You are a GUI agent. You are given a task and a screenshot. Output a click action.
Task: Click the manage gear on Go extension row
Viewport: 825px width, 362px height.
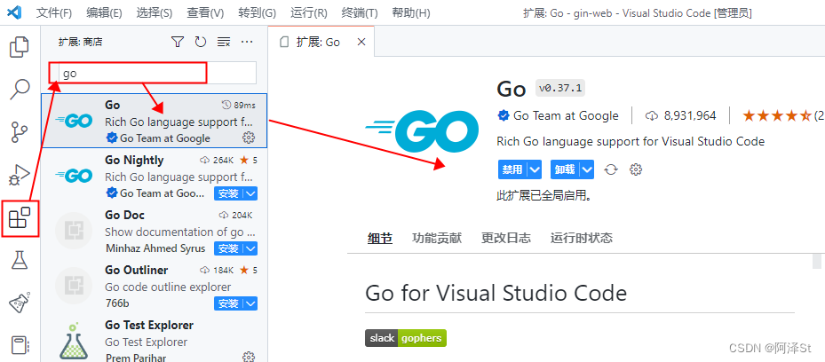(249, 138)
